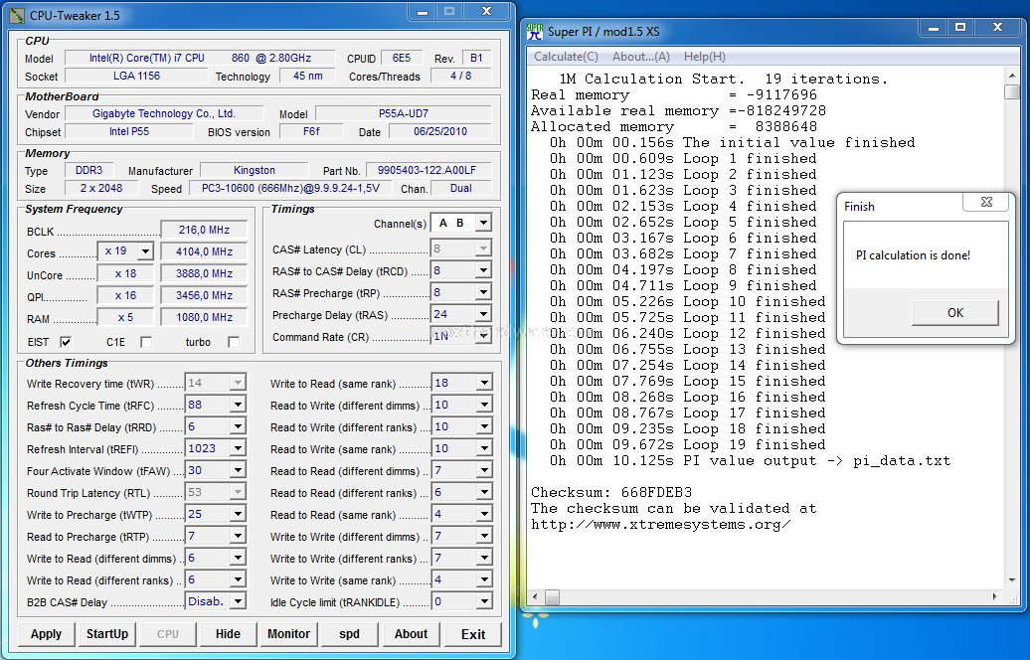Click the UnCore x 18 multiplier field
Image resolution: width=1030 pixels, height=660 pixels.
point(125,273)
